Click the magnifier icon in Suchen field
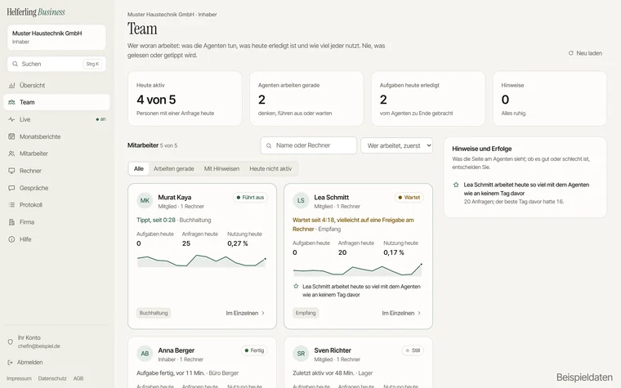Image resolution: width=621 pixels, height=388 pixels. (15, 64)
